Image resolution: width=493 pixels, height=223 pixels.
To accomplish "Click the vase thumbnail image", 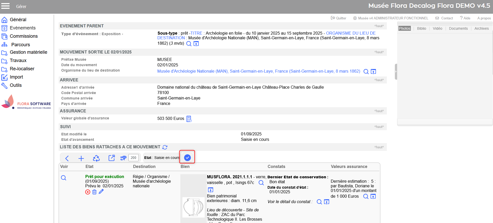I will pos(193,207).
